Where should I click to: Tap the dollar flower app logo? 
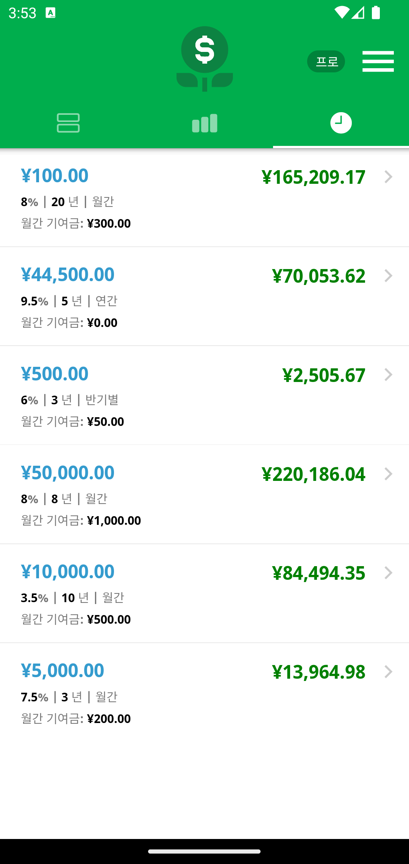pyautogui.click(x=204, y=59)
